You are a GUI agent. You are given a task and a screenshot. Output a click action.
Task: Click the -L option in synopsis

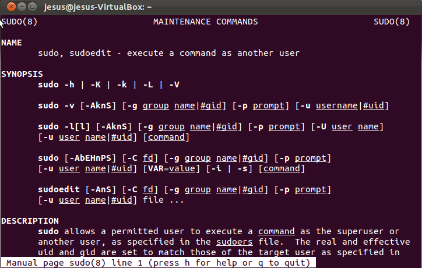[148, 85]
